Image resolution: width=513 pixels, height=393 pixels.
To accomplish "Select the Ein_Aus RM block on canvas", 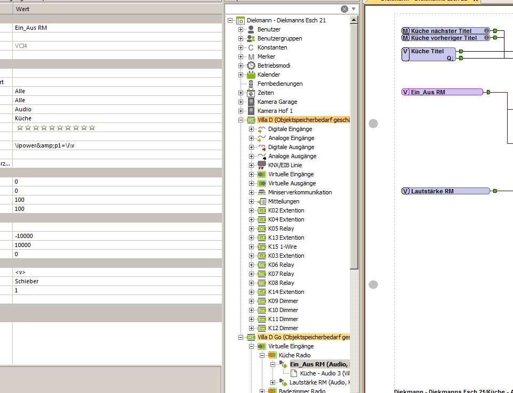I will (442, 92).
